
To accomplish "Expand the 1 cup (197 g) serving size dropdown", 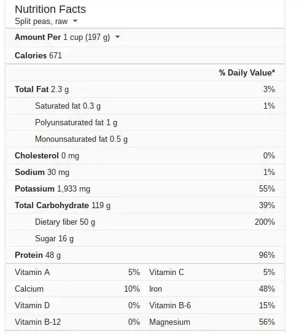I will pyautogui.click(x=117, y=37).
